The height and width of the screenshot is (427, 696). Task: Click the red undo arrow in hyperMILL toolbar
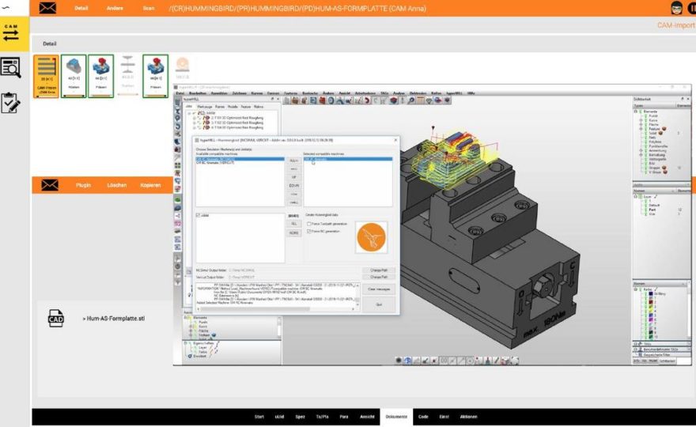click(x=367, y=100)
